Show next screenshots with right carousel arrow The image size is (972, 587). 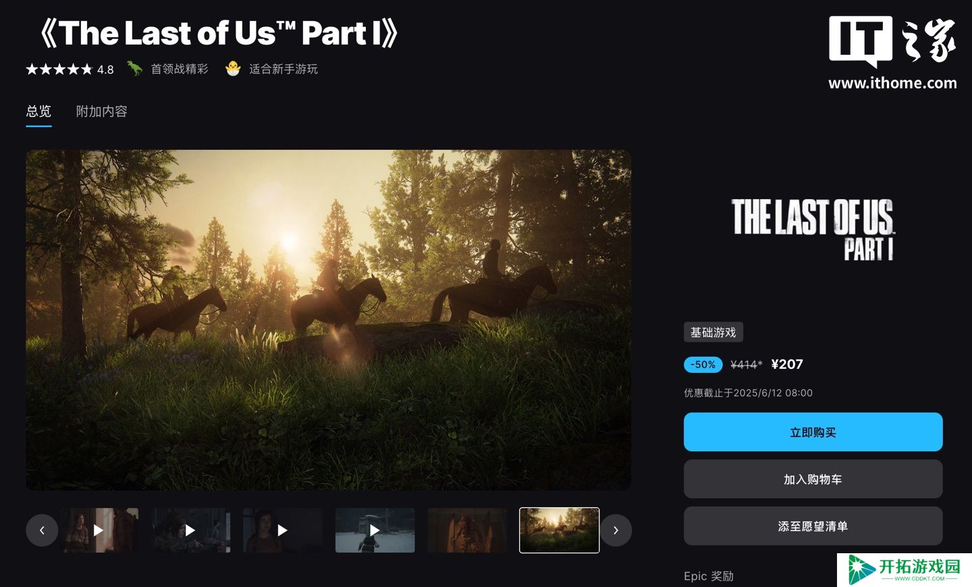[x=616, y=530]
